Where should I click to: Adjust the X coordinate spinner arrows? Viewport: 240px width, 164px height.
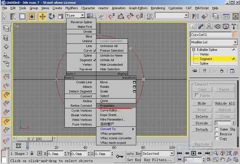click(65, 153)
